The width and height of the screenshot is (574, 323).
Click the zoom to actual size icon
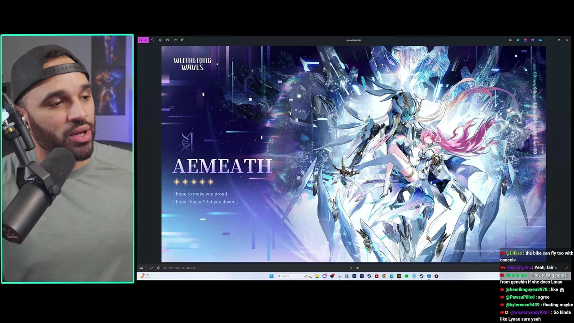(x=357, y=268)
